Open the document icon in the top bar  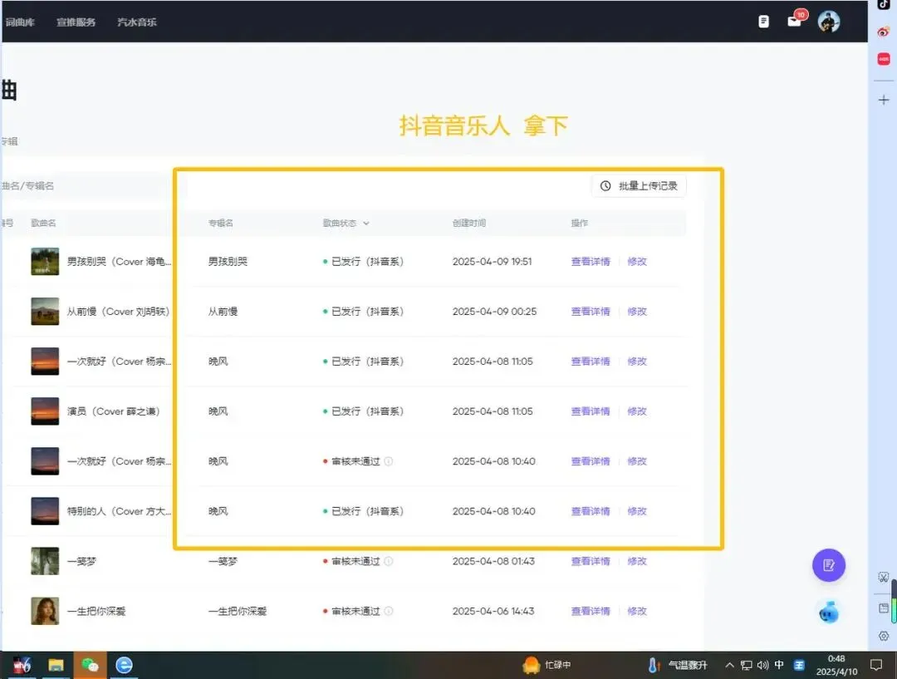tap(763, 22)
